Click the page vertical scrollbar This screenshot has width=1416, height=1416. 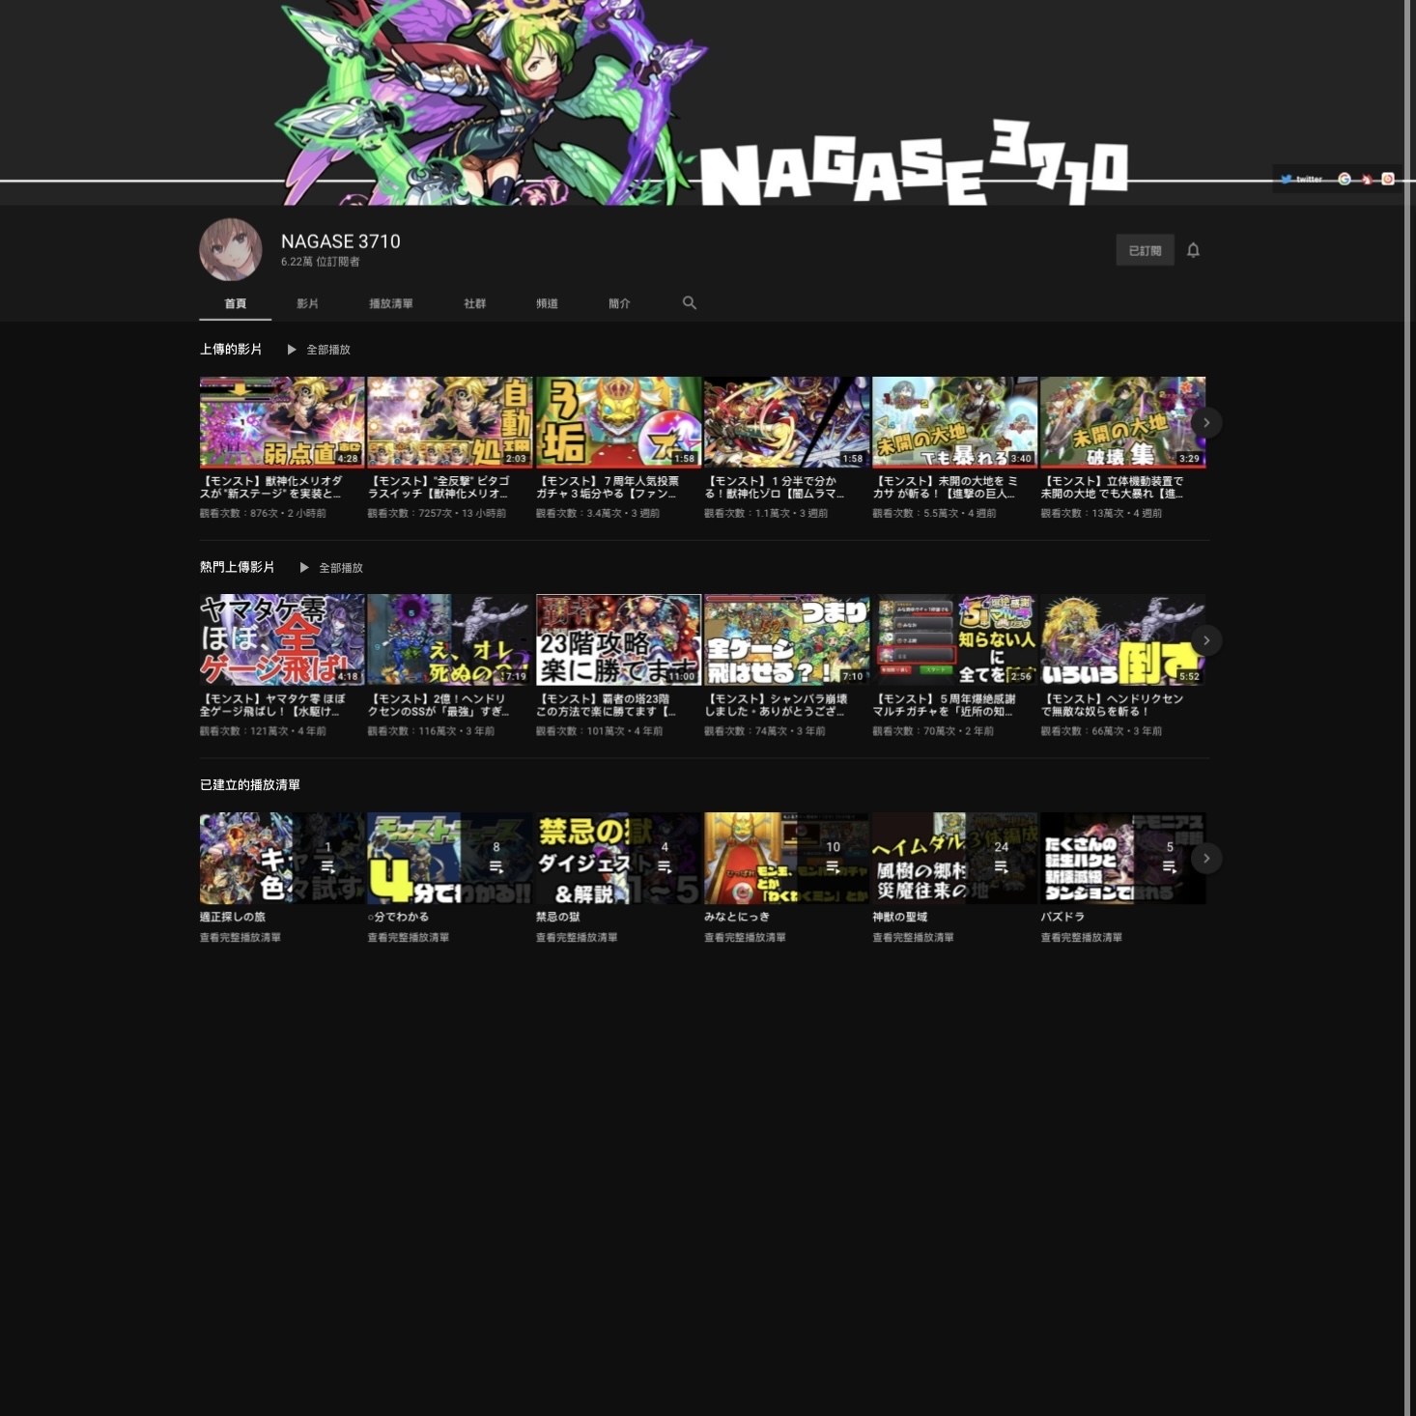1409,708
